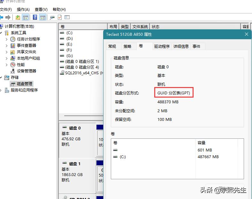Click the 487667 MB capacity cell
This screenshot has height=199, width=252.
(208, 157)
